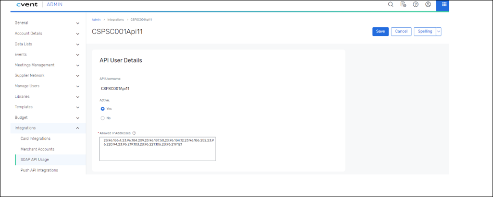Select No for Active status
Viewport: 493px width, 197px height.
click(103, 118)
